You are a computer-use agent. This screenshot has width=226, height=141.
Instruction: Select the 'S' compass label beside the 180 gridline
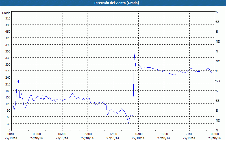[x=217, y=91]
